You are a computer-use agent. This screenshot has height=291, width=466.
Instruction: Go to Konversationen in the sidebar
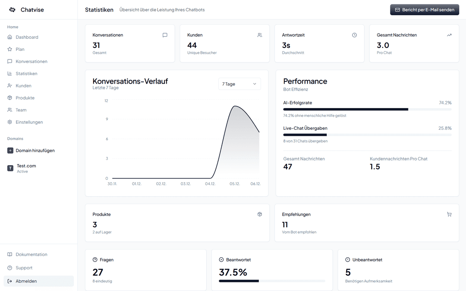click(31, 62)
